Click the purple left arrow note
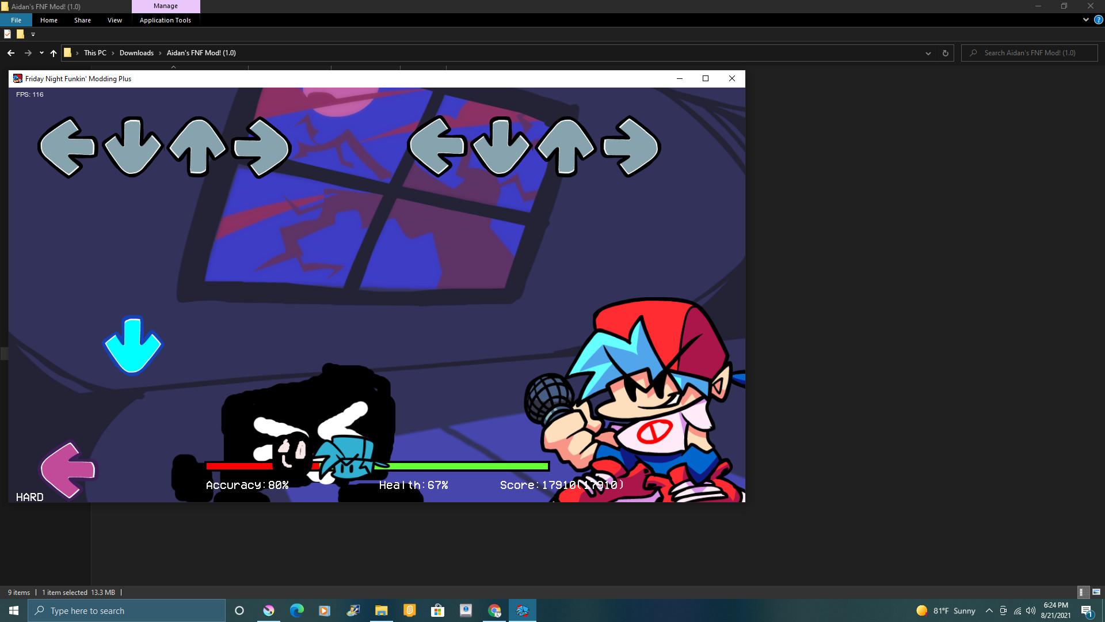The image size is (1105, 622). click(x=68, y=470)
